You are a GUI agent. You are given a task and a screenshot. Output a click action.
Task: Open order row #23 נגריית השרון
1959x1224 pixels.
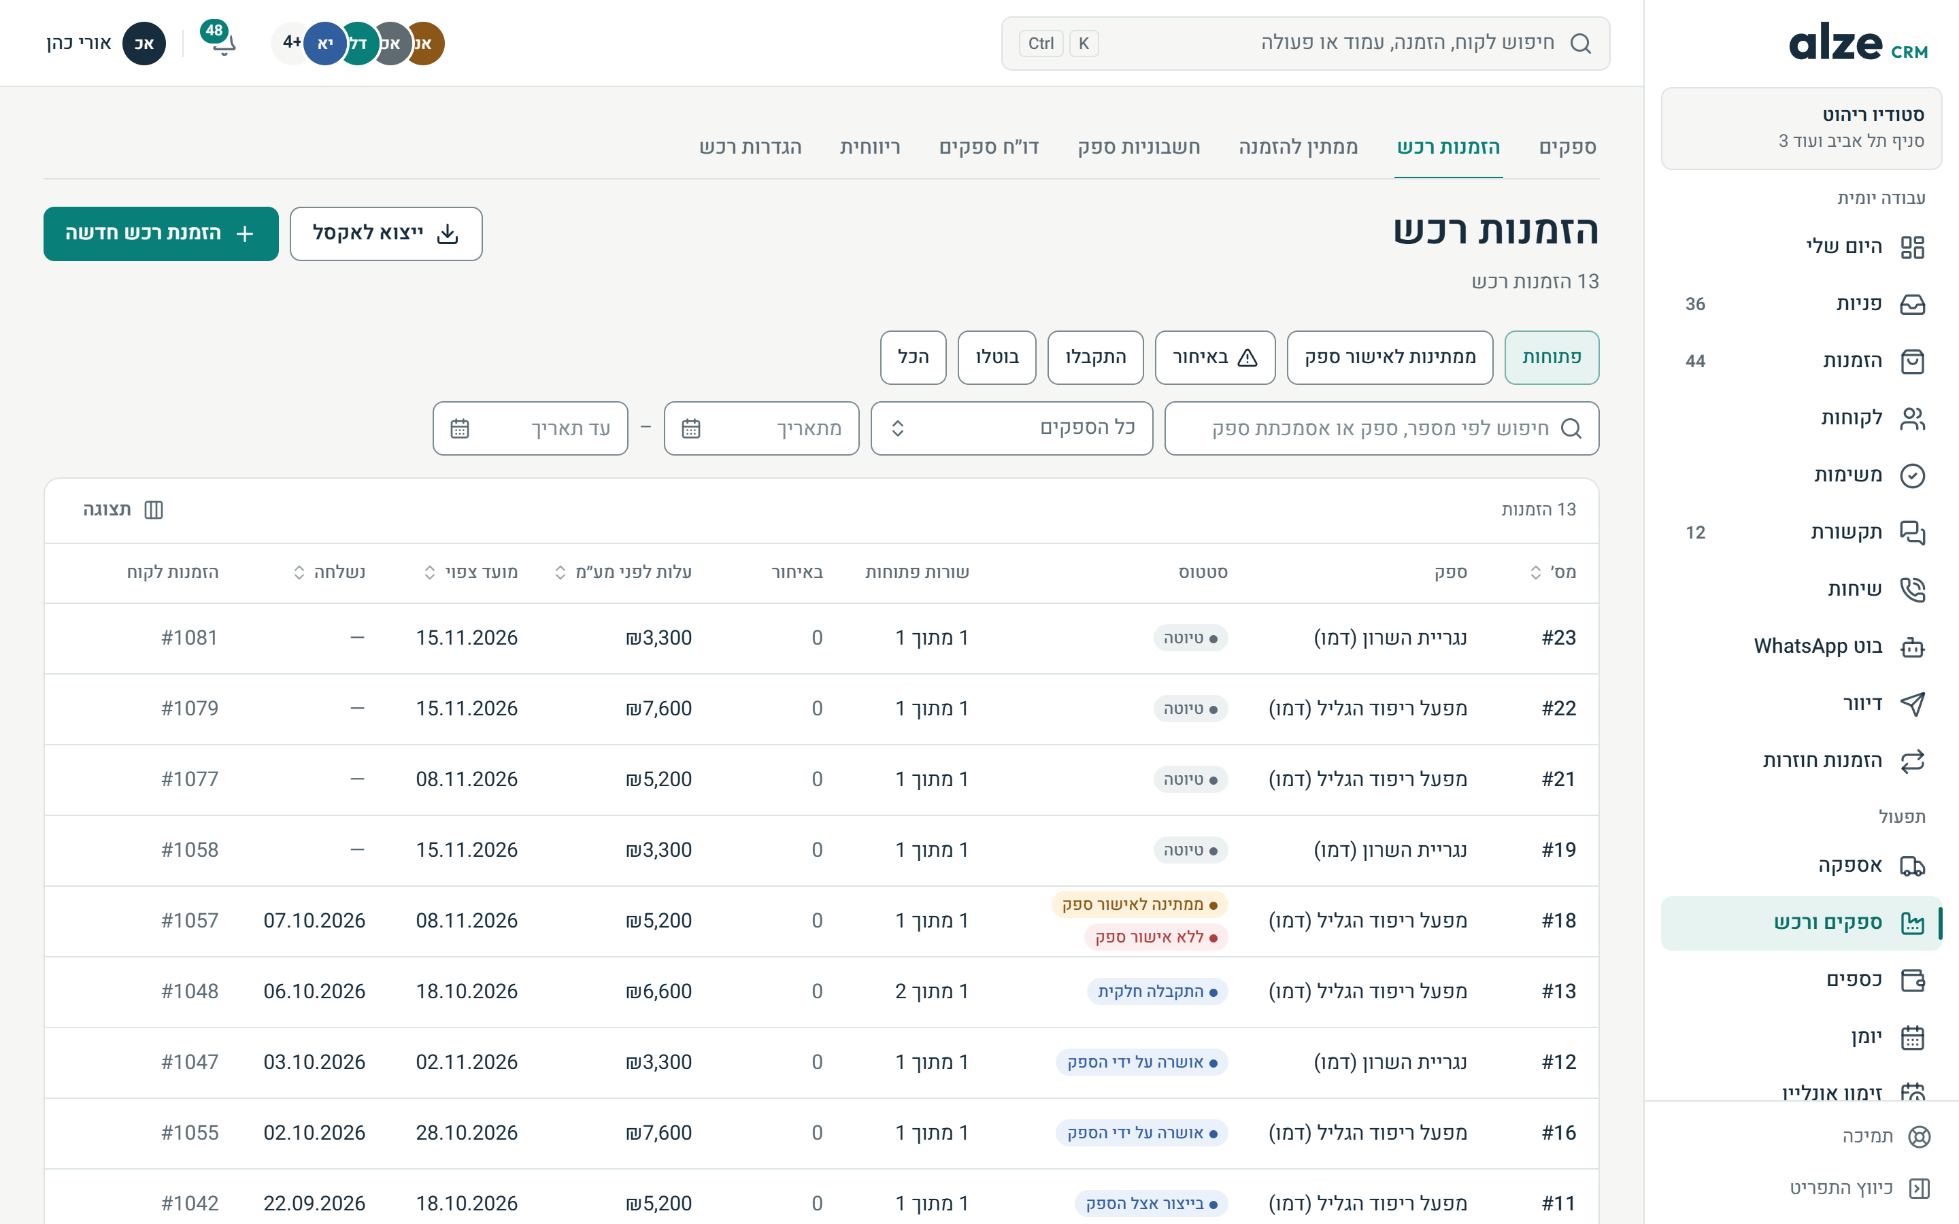tap(821, 638)
